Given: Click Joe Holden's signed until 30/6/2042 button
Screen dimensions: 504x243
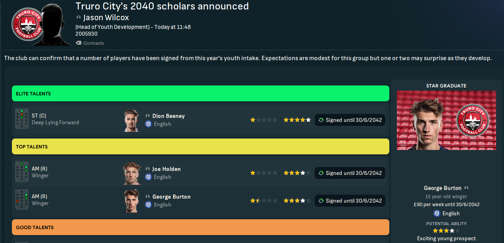Looking at the screenshot, I should pyautogui.click(x=350, y=173).
